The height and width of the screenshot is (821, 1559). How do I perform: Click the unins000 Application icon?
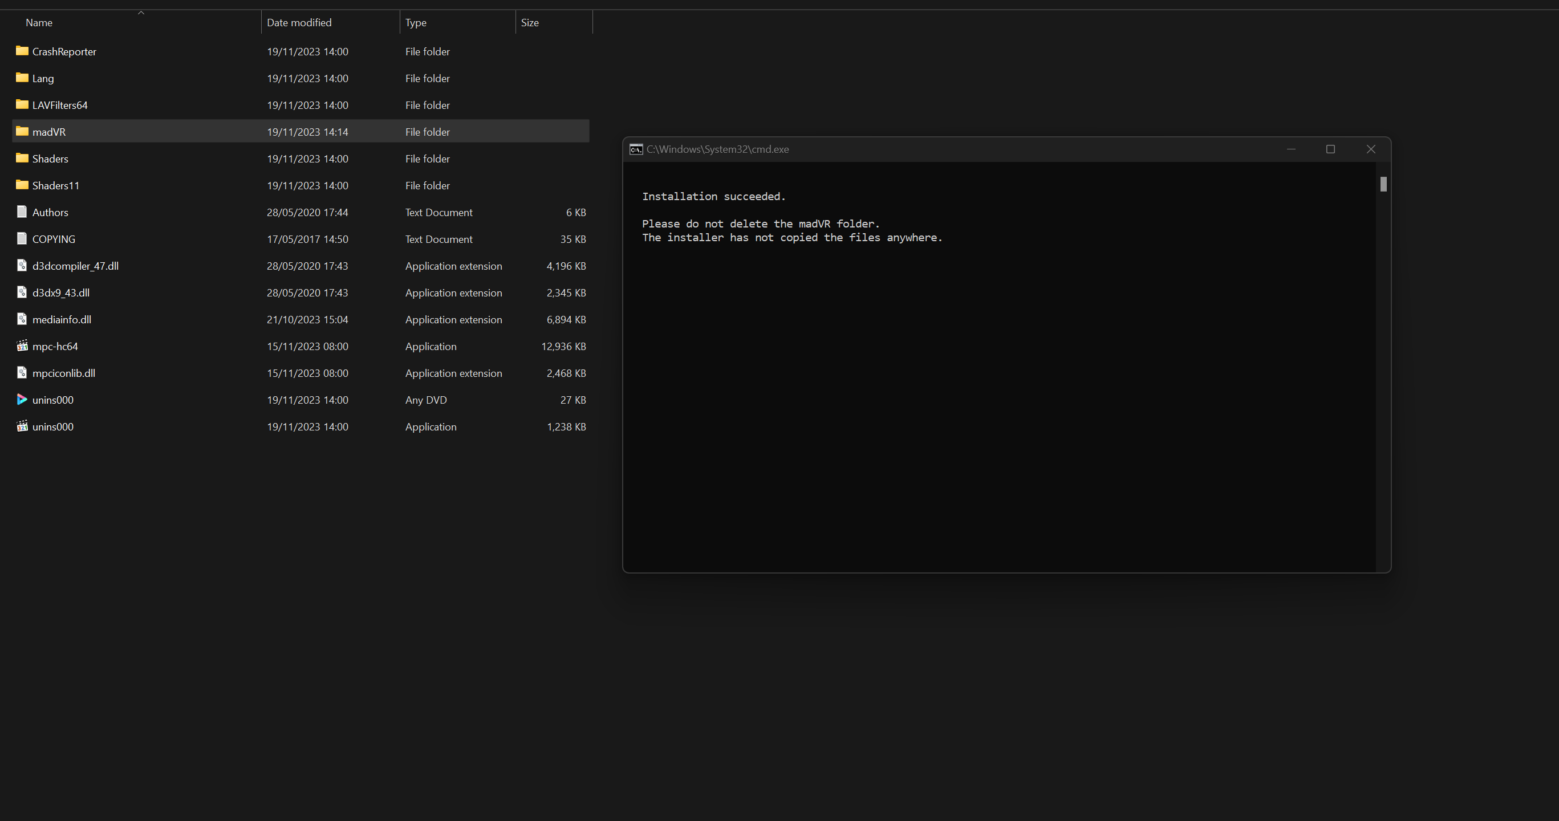click(22, 426)
